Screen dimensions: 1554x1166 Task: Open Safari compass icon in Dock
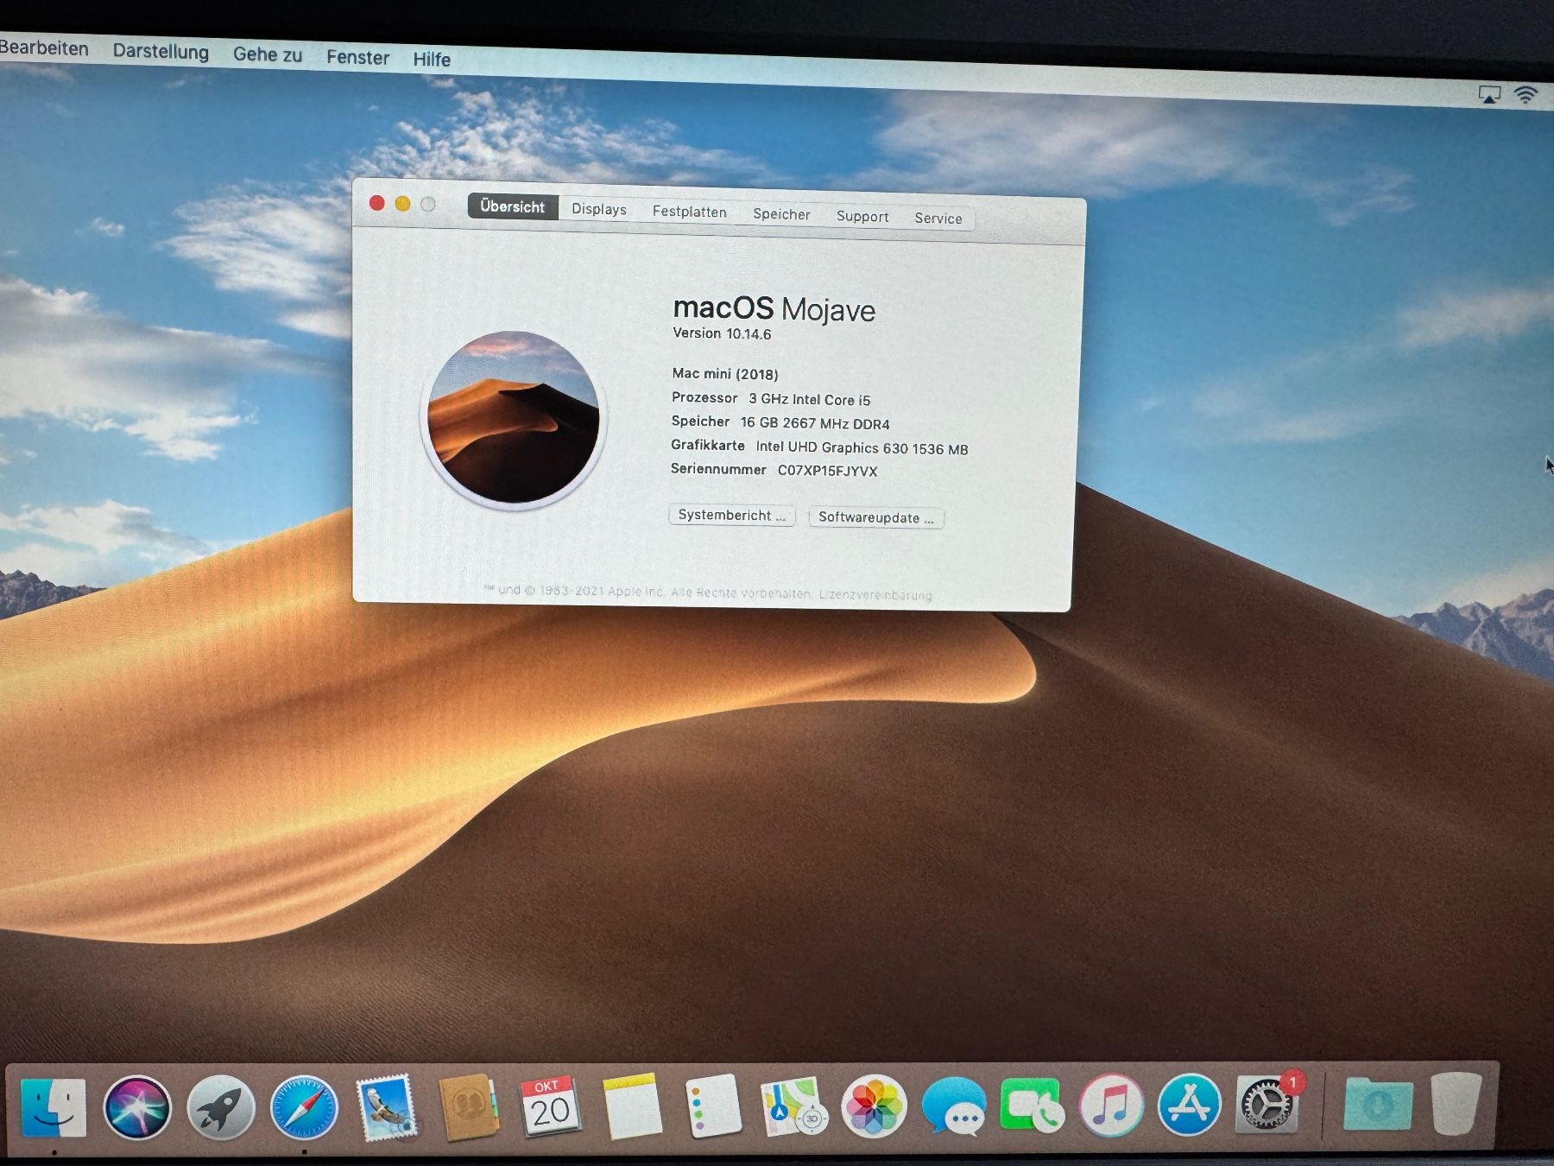[304, 1108]
